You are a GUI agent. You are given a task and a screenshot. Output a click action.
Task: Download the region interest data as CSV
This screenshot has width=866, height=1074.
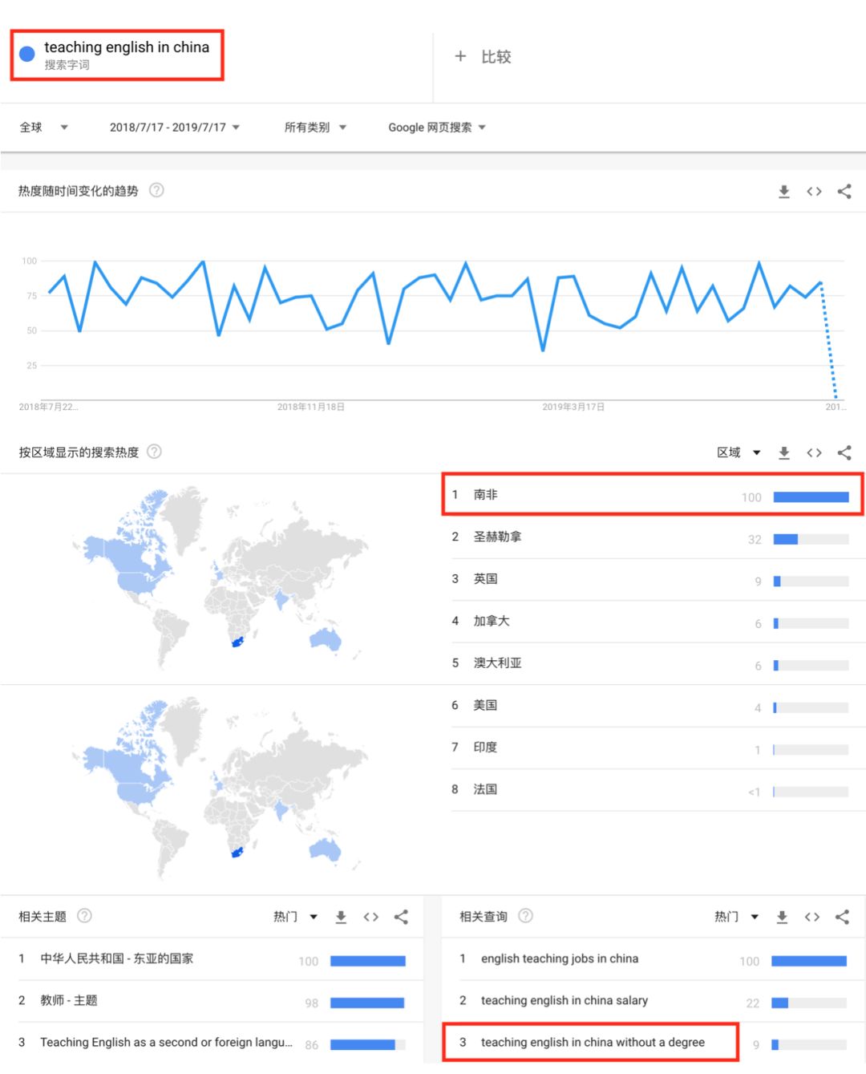pos(783,452)
